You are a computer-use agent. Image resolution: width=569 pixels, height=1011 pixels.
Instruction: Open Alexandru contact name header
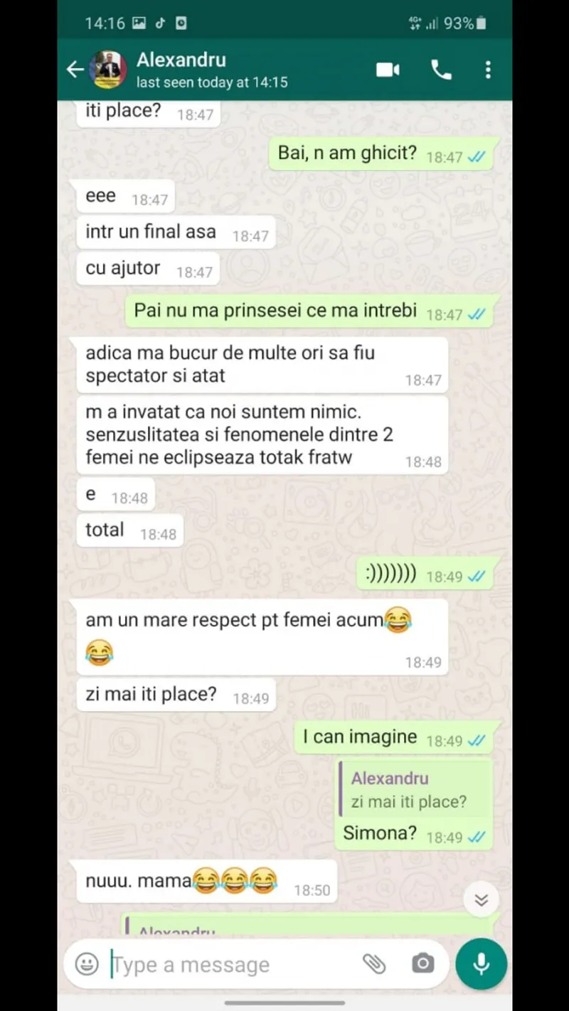(x=181, y=60)
